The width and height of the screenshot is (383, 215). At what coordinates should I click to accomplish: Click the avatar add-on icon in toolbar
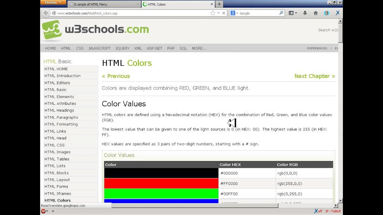tap(326, 13)
